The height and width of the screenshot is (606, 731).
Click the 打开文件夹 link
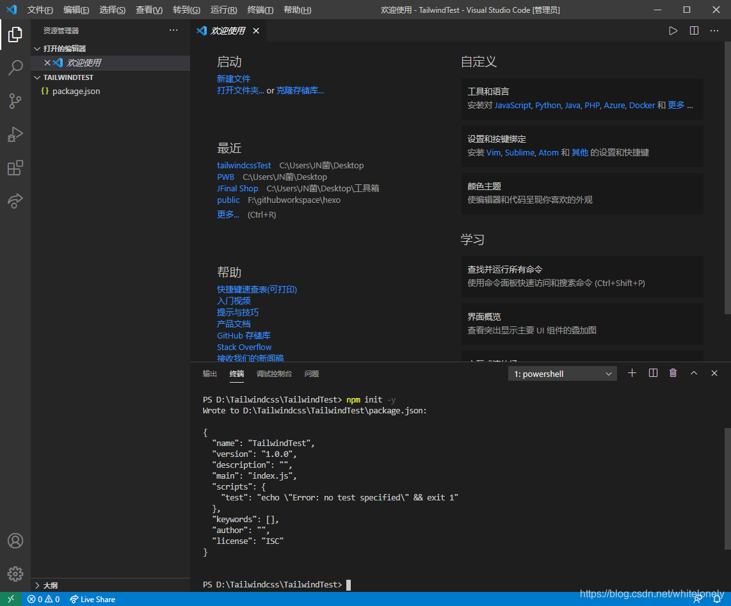pos(240,90)
